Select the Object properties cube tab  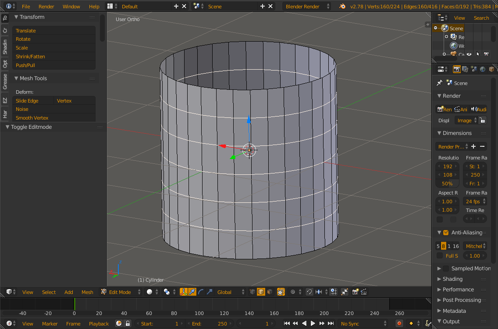[491, 69]
